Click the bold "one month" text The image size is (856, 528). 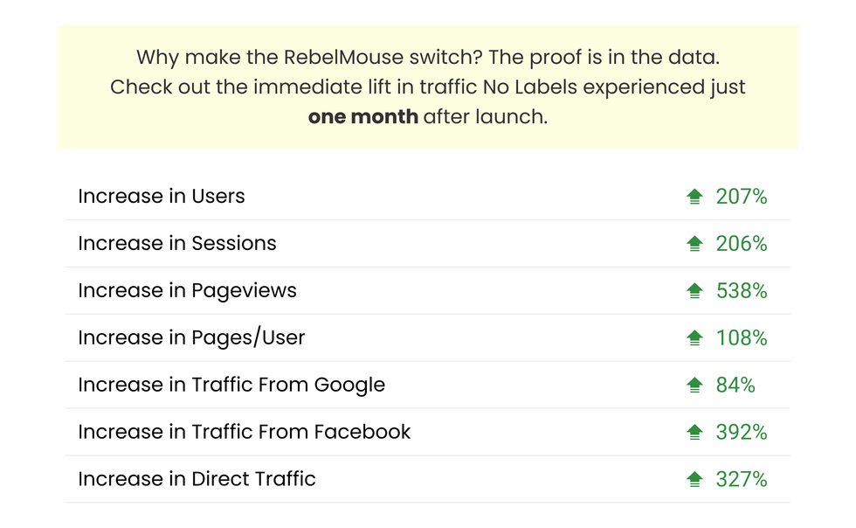click(362, 117)
